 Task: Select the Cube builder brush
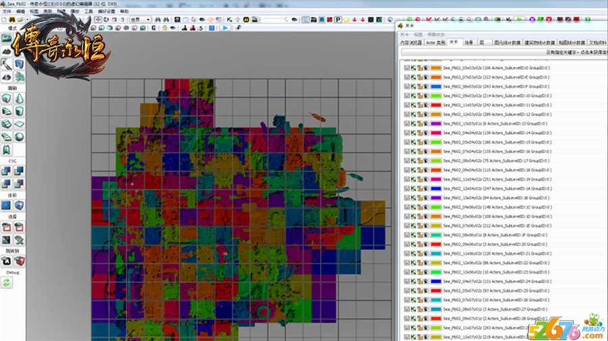click(7, 98)
